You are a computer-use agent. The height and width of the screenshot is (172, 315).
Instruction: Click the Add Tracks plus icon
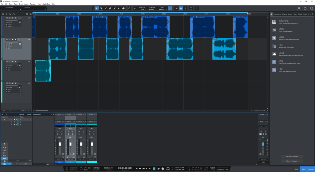point(30,14)
